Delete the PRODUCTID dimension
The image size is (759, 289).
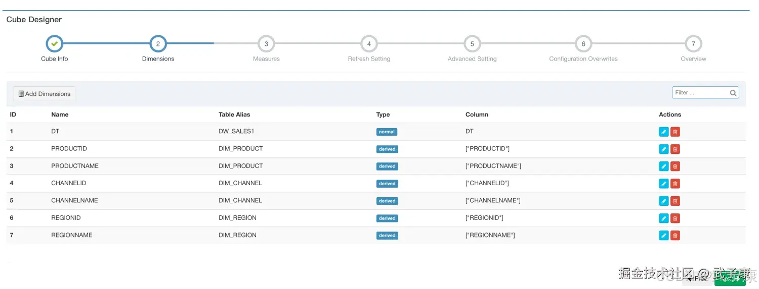click(x=675, y=149)
